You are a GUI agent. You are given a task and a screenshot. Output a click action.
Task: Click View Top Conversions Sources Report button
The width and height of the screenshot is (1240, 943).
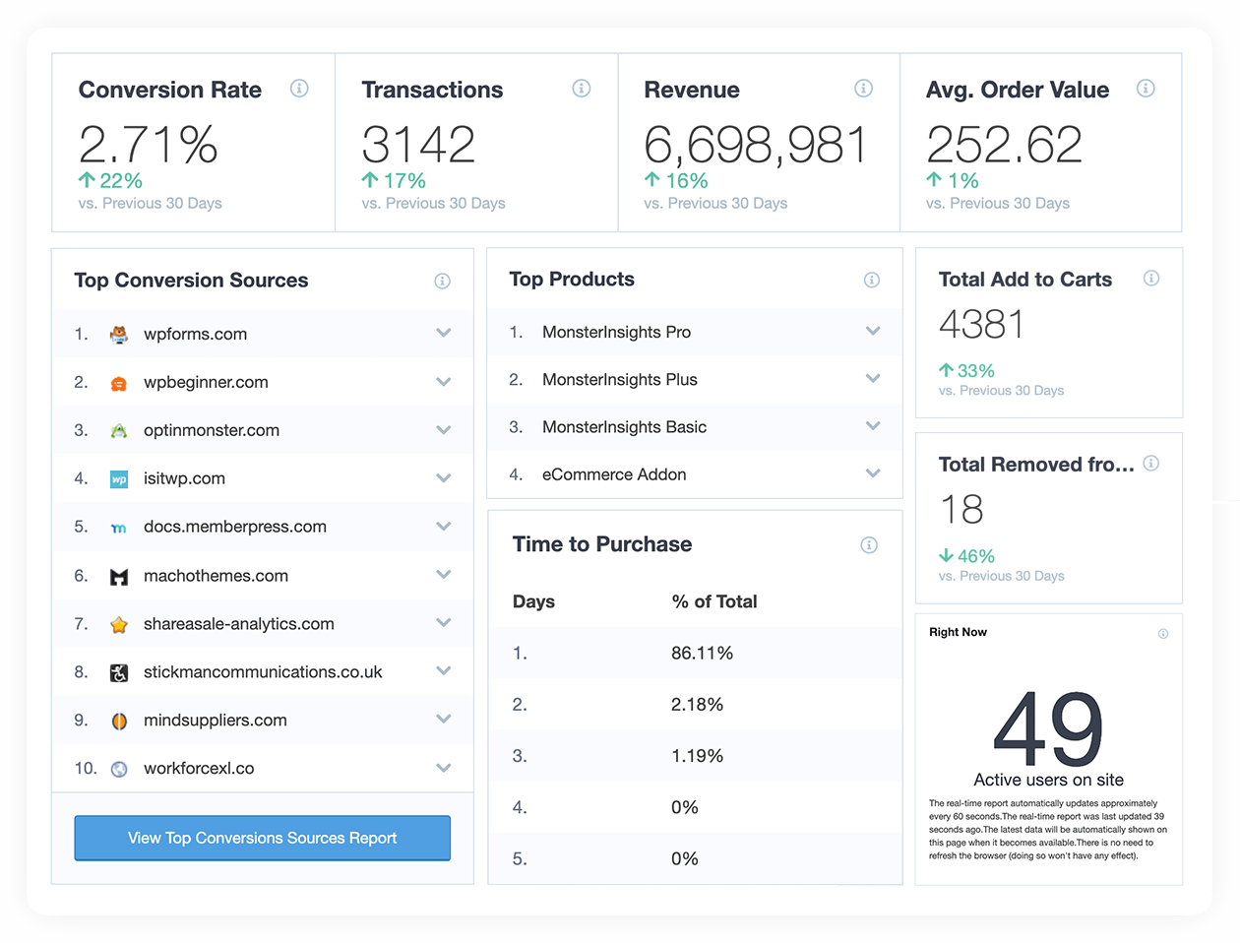(x=262, y=838)
